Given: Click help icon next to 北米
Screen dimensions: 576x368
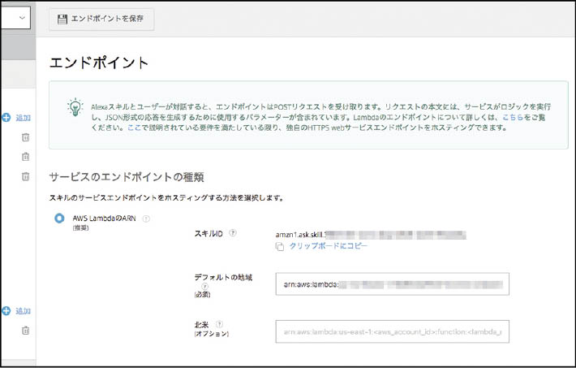Looking at the screenshot, I should 219,324.
